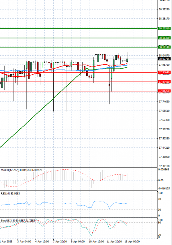The width and height of the screenshot is (172, 245).
Task: Click the 37.62390 price axis value
Action: 164,120
